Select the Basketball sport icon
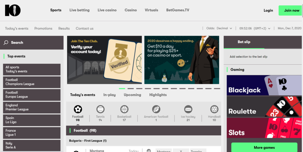Image resolution: width=303 pixels, height=152 pixels. pyautogui.click(x=124, y=109)
